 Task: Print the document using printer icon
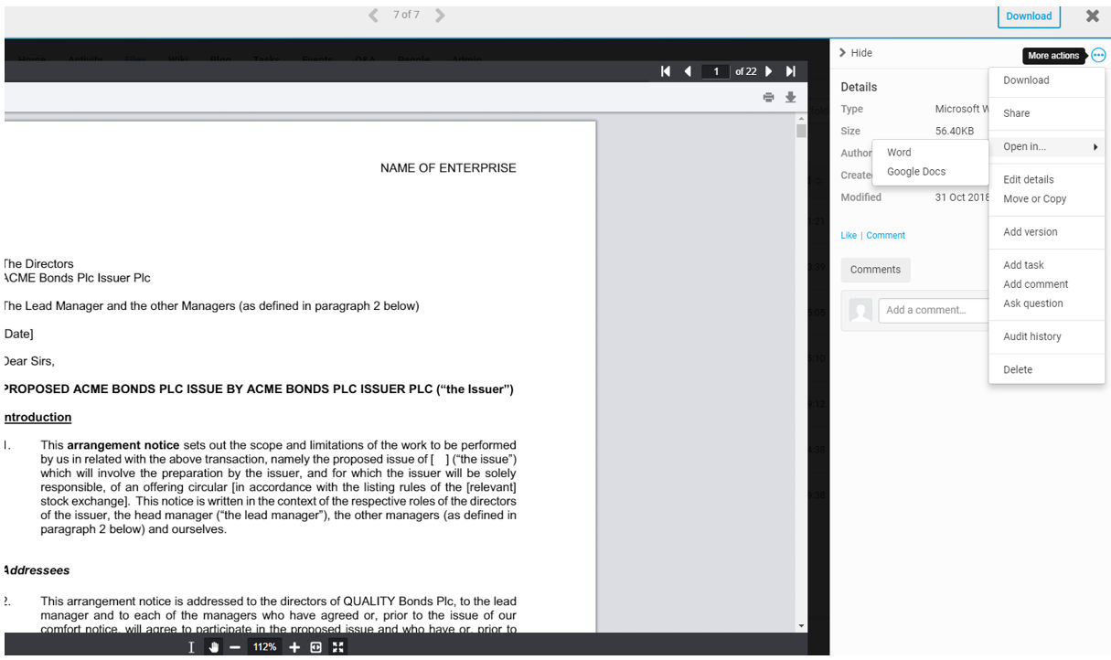coord(769,98)
